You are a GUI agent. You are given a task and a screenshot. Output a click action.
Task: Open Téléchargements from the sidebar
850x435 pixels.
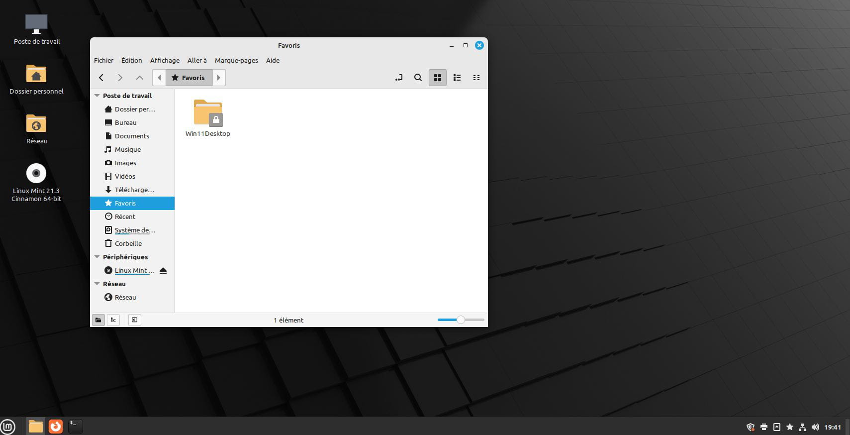point(132,190)
